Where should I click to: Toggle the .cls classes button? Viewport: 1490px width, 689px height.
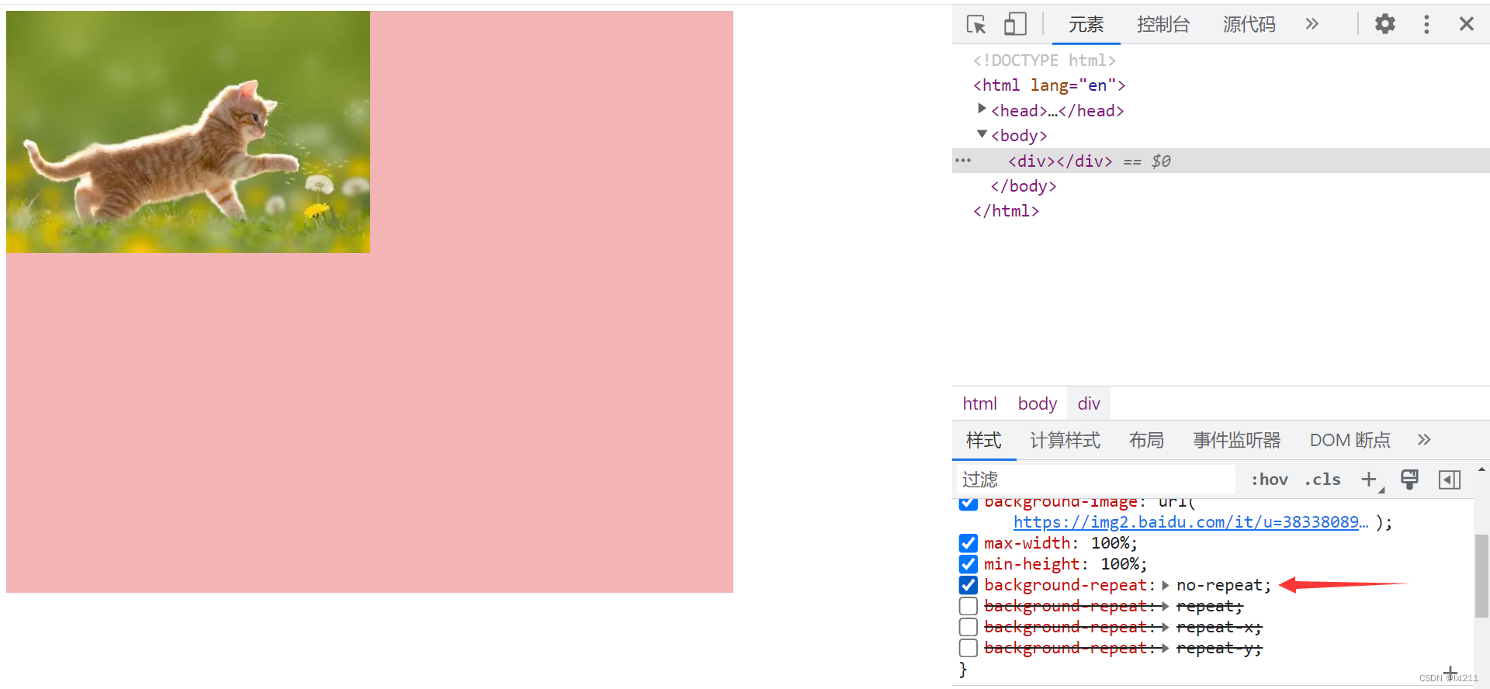pyautogui.click(x=1322, y=480)
